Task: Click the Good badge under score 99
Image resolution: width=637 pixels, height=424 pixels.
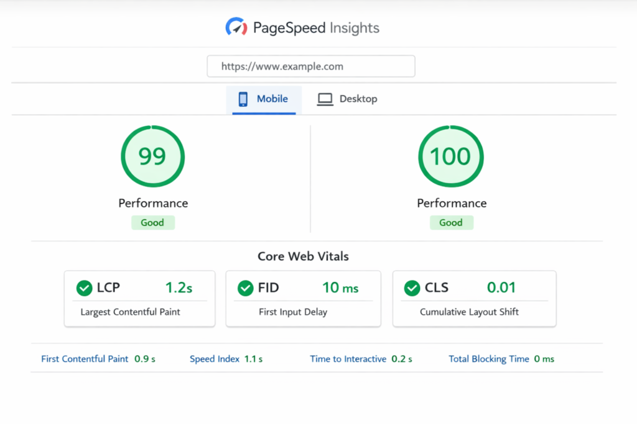Action: (152, 223)
